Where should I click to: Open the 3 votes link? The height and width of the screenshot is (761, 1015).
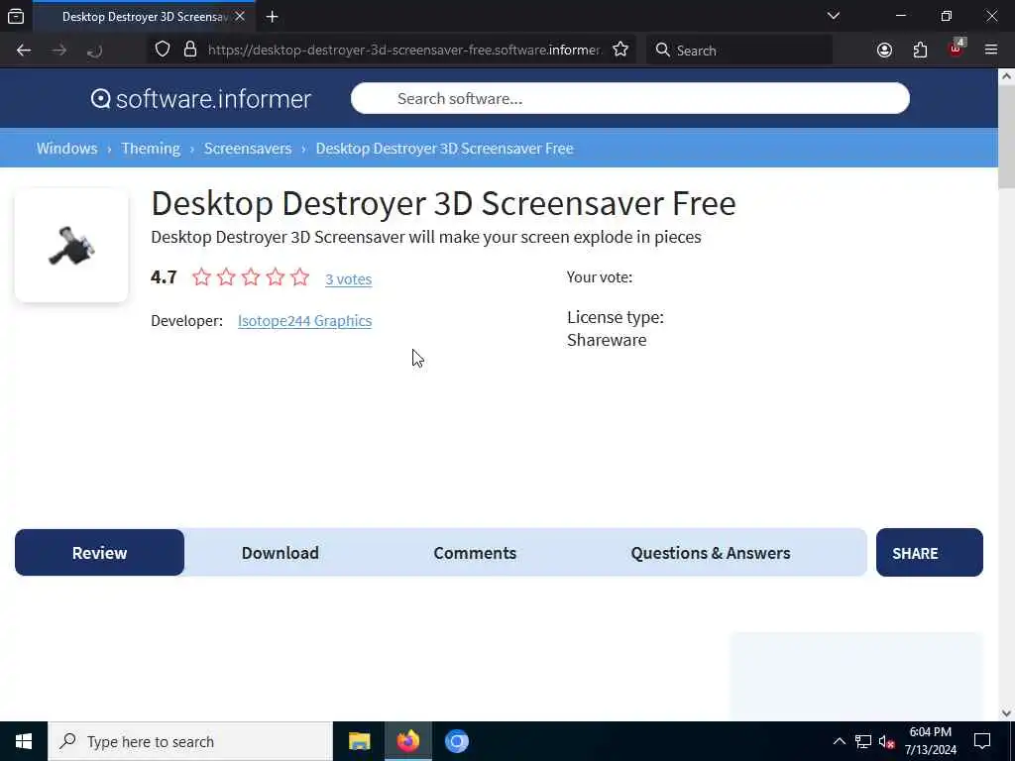[x=348, y=278]
